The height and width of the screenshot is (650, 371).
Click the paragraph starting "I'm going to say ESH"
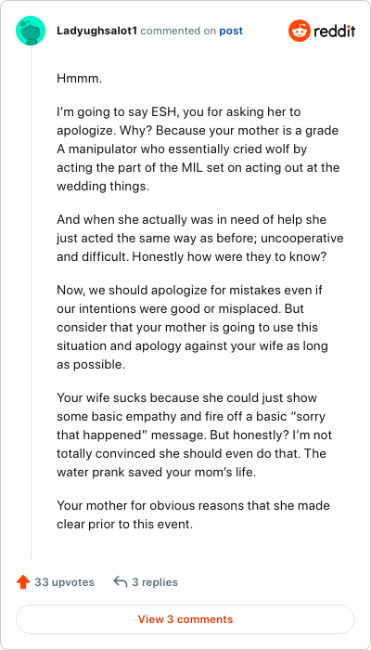tap(198, 149)
